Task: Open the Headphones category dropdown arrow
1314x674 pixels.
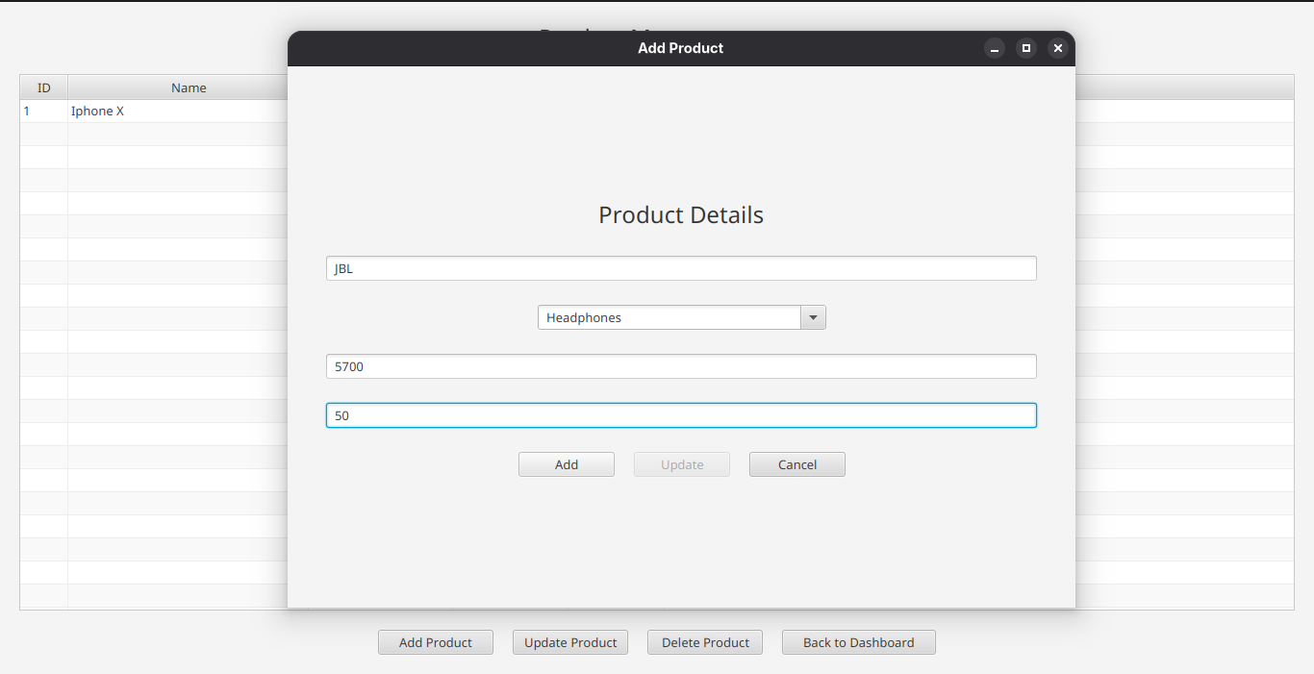Action: [814, 317]
